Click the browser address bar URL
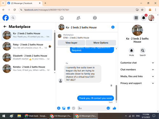This screenshot has height=119, width=159. point(47,10)
